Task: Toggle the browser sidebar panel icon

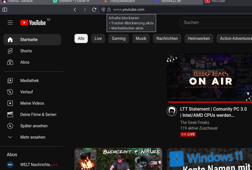Action: point(5,10)
